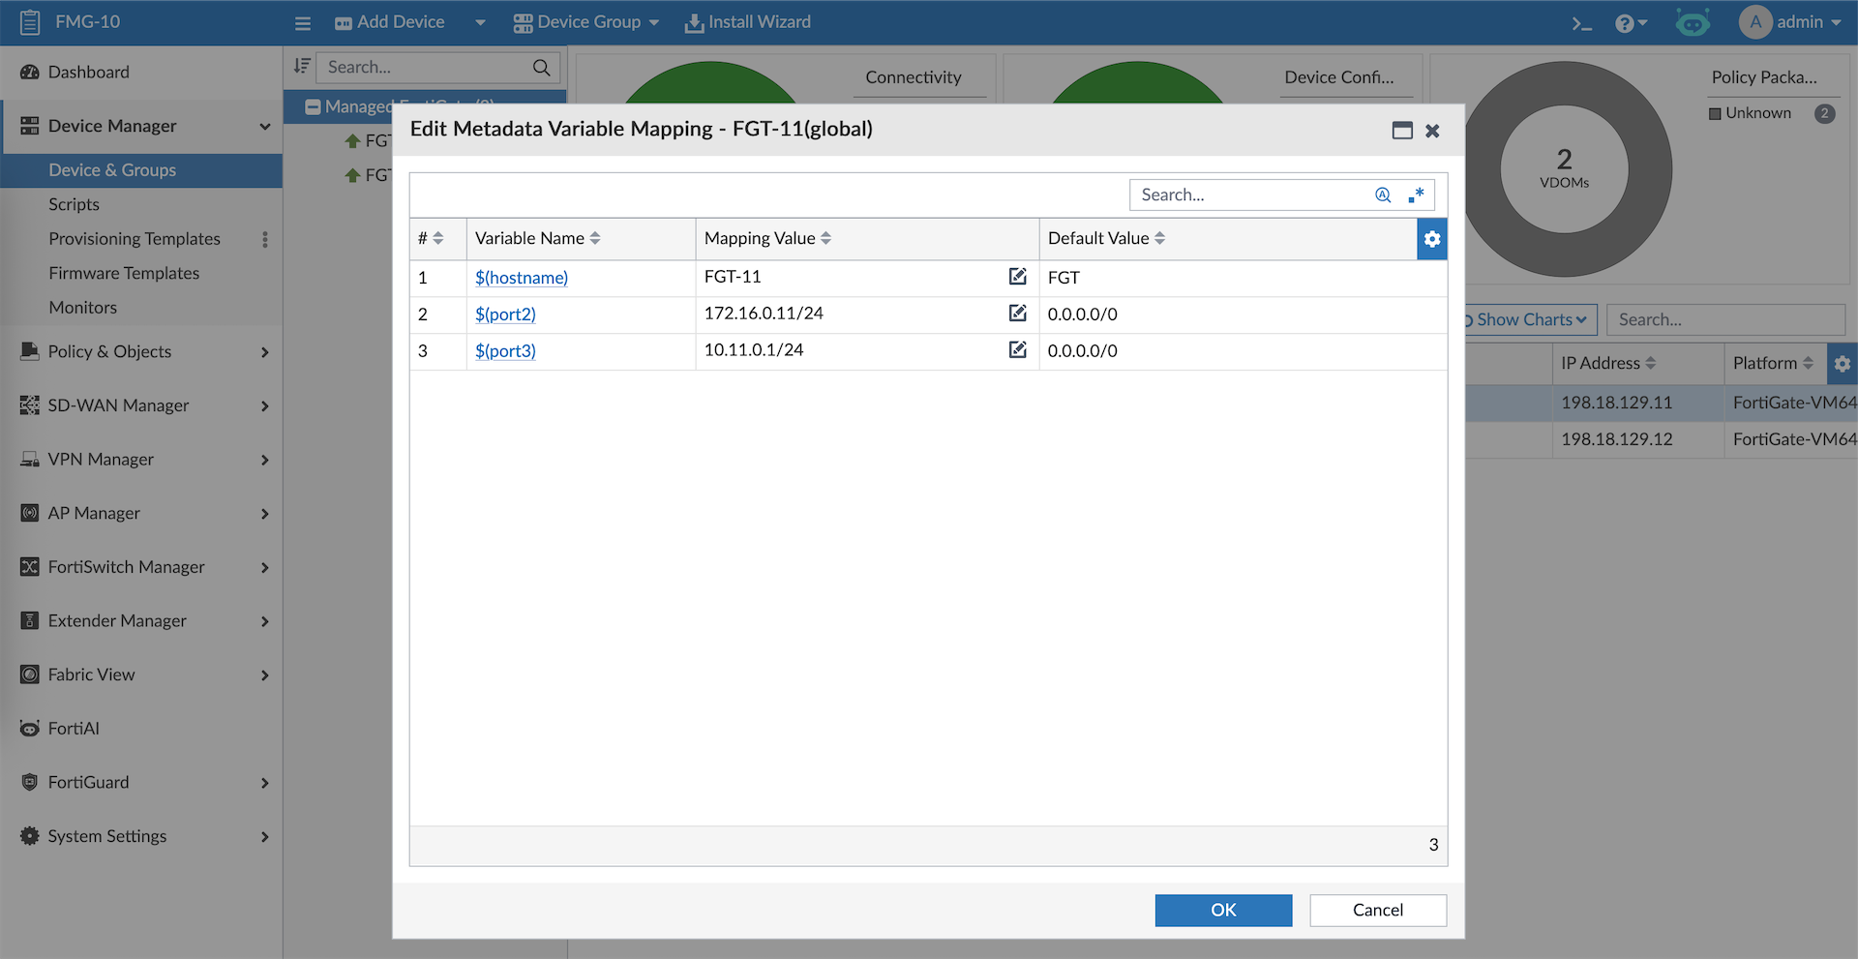Edit the port3 mapping value
Viewport: 1858px width, 959px height.
1017,350
